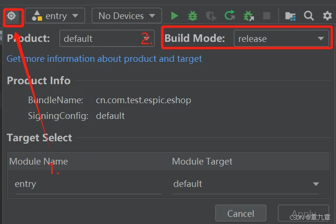
Task: Open the product and target information link
Action: point(104,58)
